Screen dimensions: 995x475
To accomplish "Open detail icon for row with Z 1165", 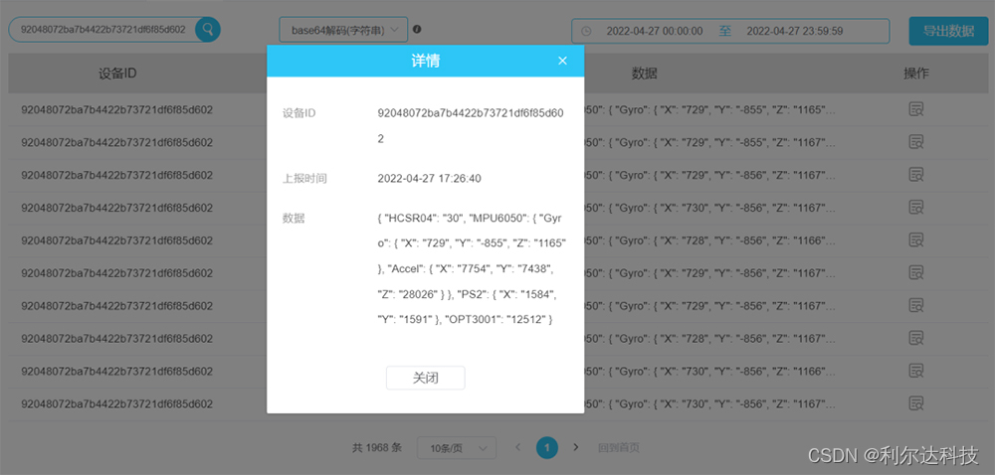I will (x=915, y=109).
